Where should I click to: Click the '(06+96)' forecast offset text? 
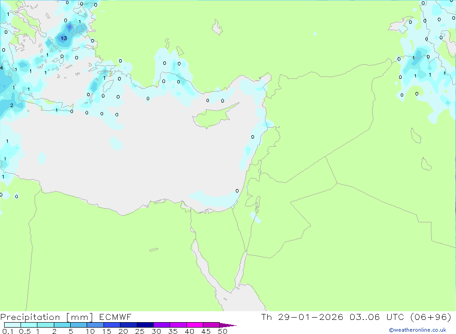[x=431, y=317]
